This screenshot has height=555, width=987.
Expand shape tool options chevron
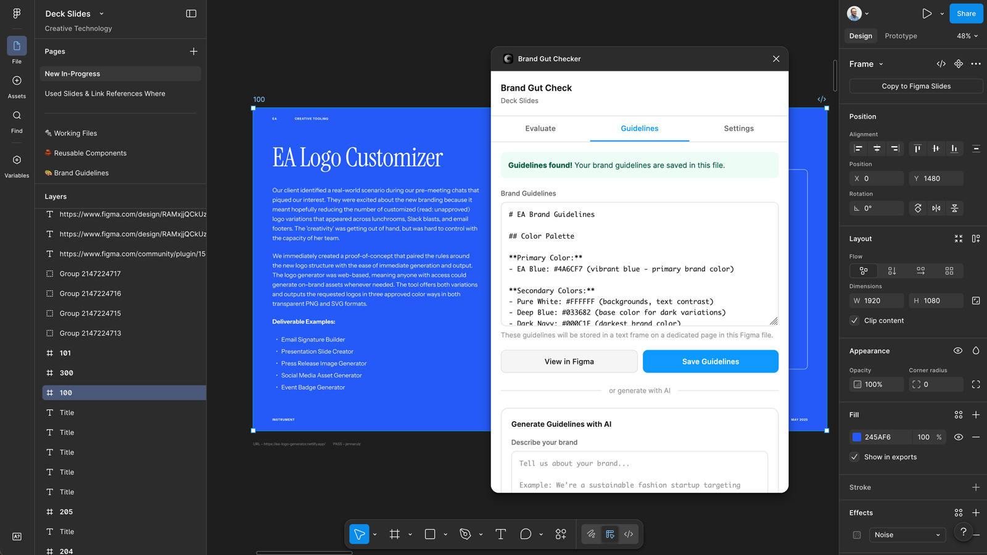pyautogui.click(x=445, y=535)
